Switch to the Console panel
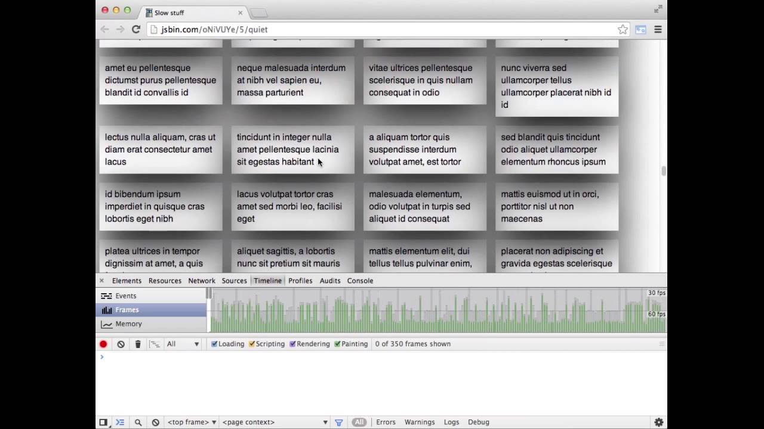The height and width of the screenshot is (429, 764). 360,281
